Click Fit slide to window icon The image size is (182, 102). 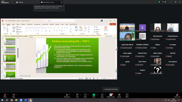pos(116,78)
